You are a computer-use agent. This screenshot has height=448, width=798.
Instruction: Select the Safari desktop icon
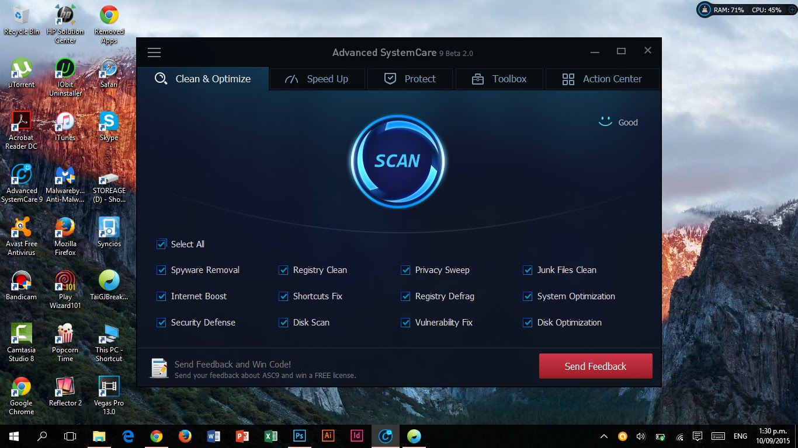109,73
